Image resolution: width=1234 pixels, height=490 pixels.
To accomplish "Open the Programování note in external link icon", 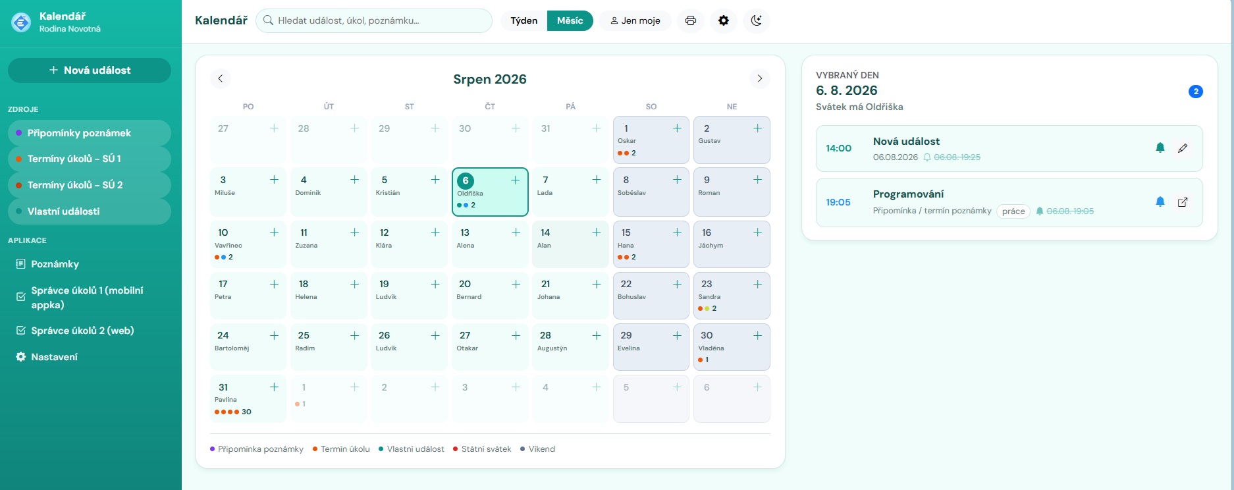I will coord(1183,202).
